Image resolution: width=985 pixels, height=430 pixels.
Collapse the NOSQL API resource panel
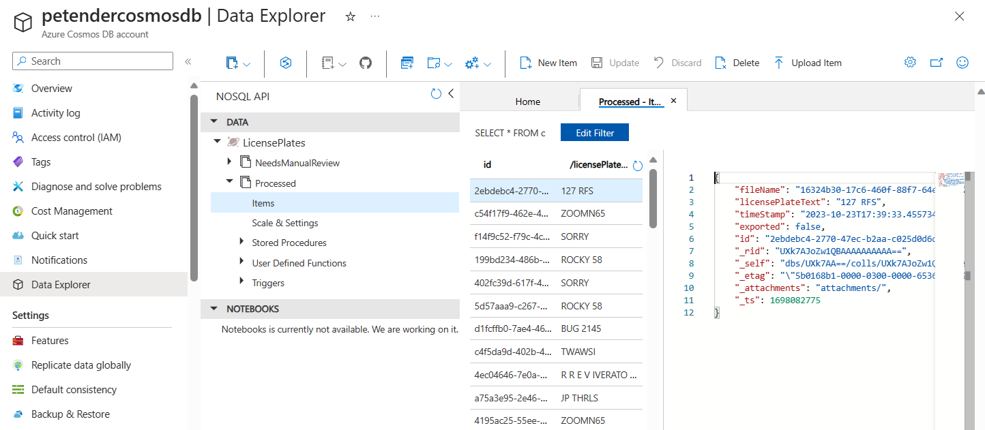[x=451, y=94]
